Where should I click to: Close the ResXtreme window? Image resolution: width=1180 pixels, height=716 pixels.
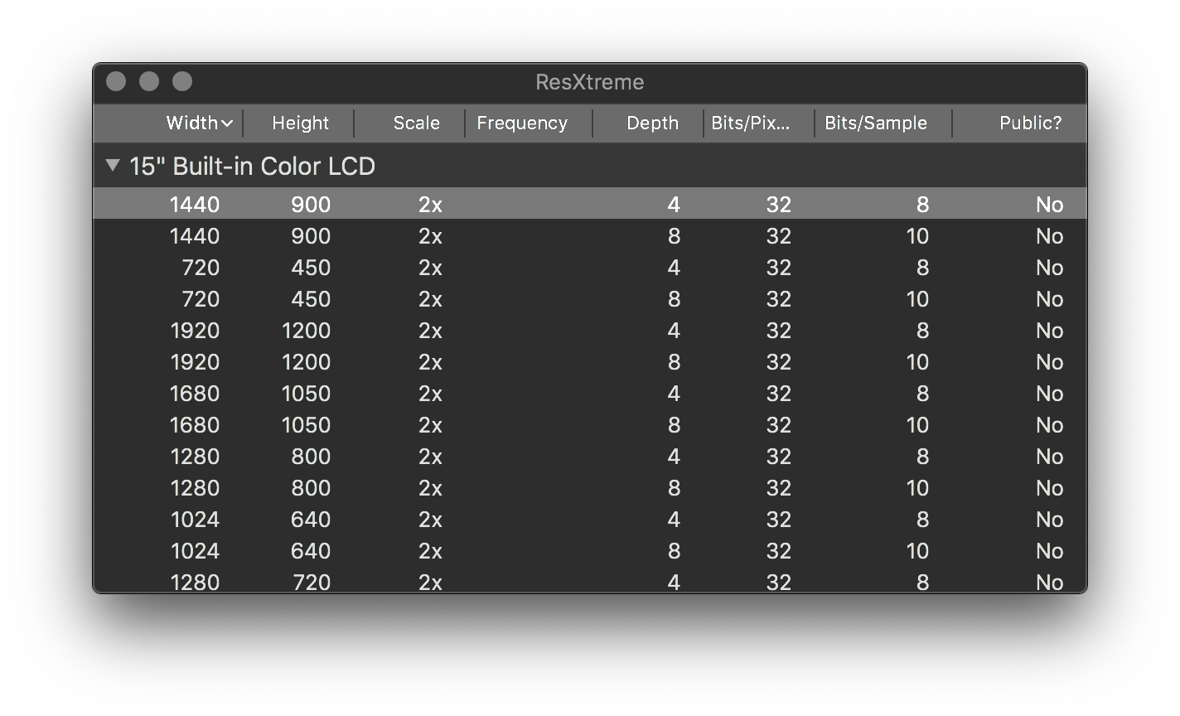click(x=116, y=81)
